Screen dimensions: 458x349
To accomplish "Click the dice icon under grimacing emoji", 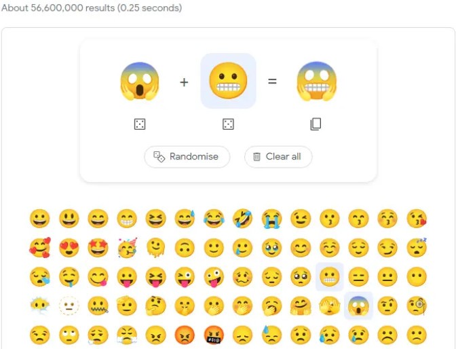I will pyautogui.click(x=228, y=124).
